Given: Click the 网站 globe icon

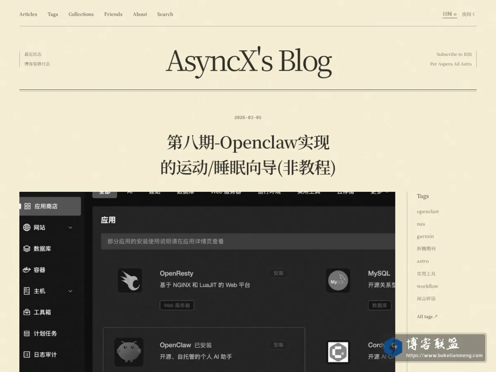Looking at the screenshot, I should [27, 227].
